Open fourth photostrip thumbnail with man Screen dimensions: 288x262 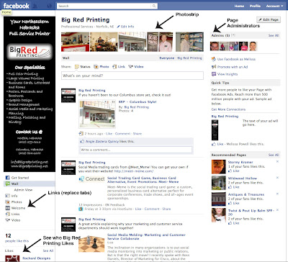pos(160,42)
